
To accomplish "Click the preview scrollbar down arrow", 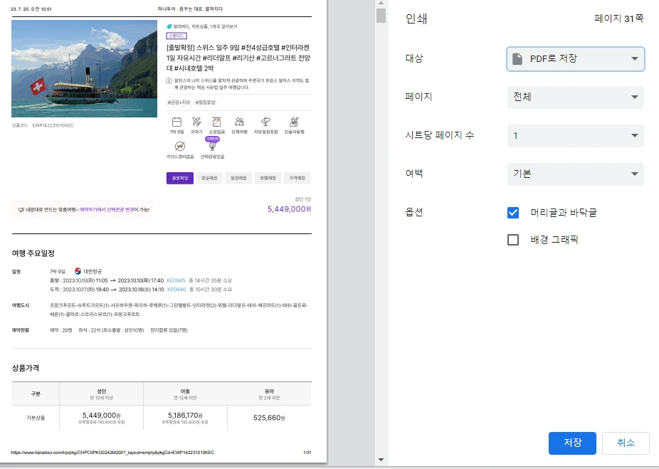I will pos(381,460).
